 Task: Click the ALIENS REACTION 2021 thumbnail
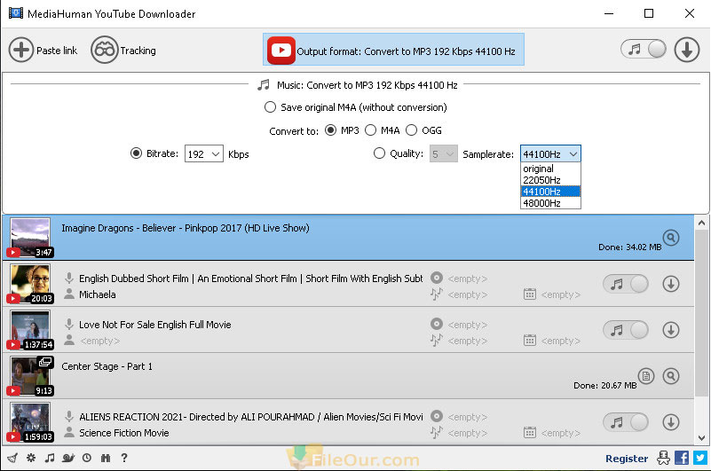[x=30, y=422]
